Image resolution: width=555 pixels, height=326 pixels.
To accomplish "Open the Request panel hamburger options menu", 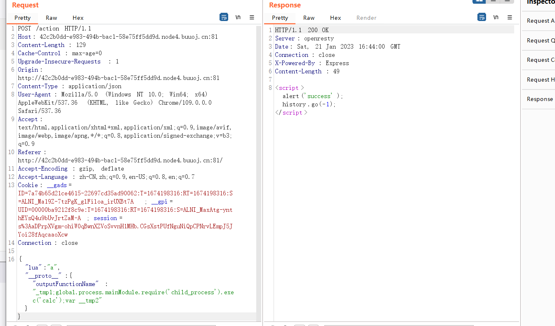I will point(252,17).
